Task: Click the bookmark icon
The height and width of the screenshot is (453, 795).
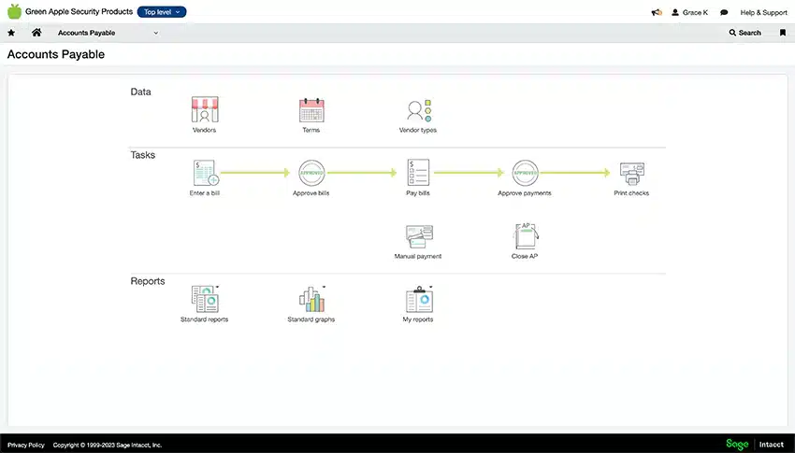Action: 783,33
